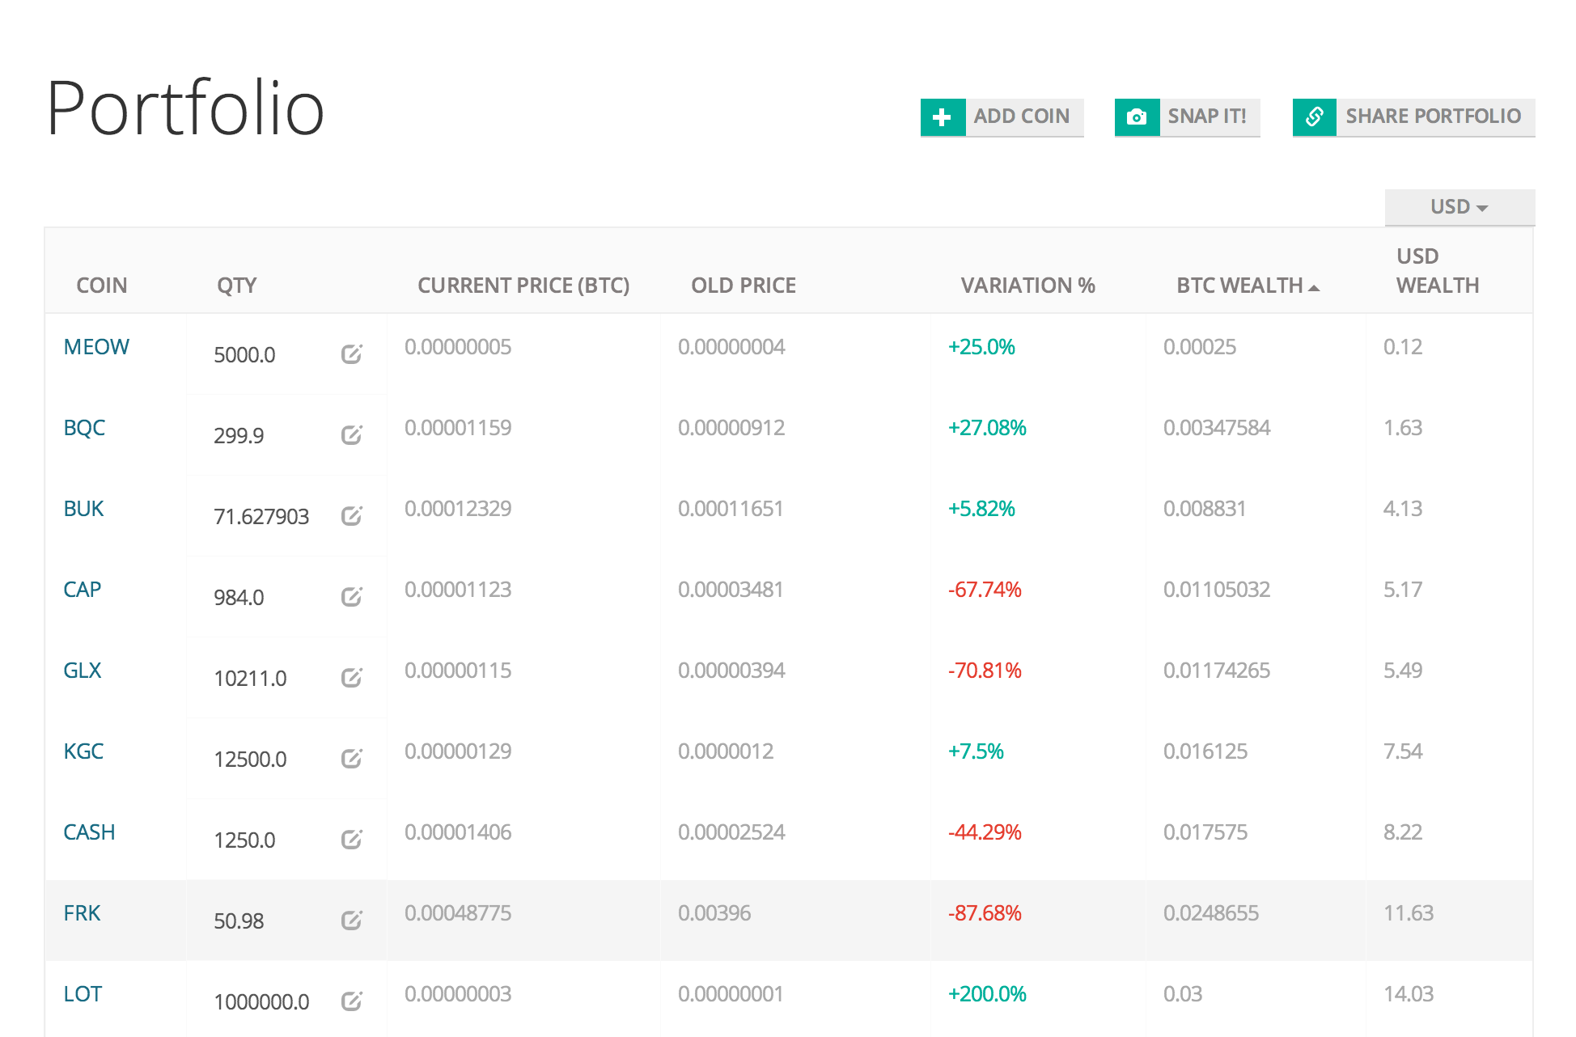
Task: Sort the table by Variation %
Action: point(1027,286)
